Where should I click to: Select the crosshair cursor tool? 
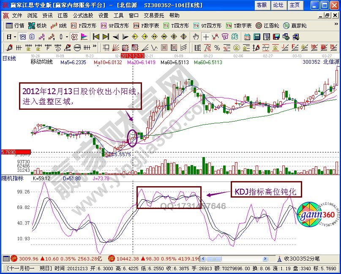pos(206,37)
